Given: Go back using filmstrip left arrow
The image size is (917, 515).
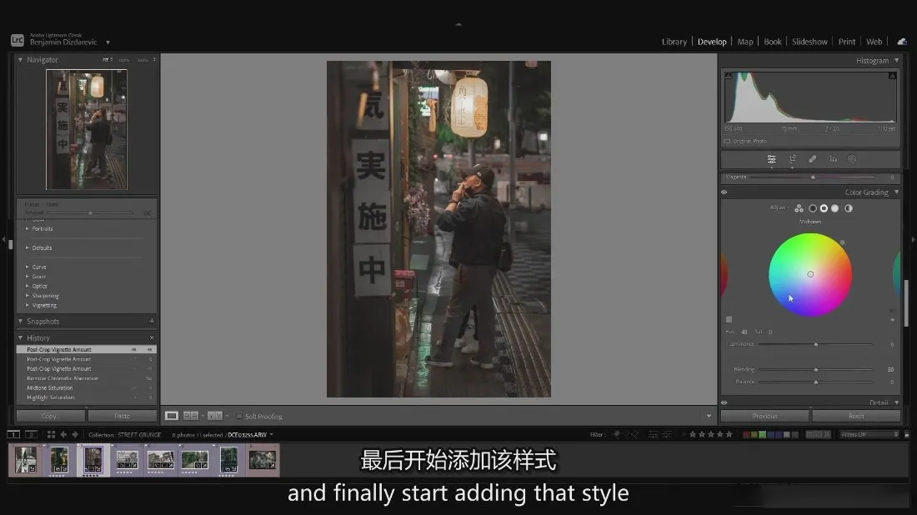Looking at the screenshot, I should pyautogui.click(x=63, y=434).
